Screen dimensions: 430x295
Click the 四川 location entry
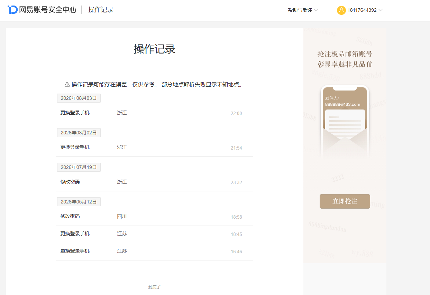pos(122,216)
